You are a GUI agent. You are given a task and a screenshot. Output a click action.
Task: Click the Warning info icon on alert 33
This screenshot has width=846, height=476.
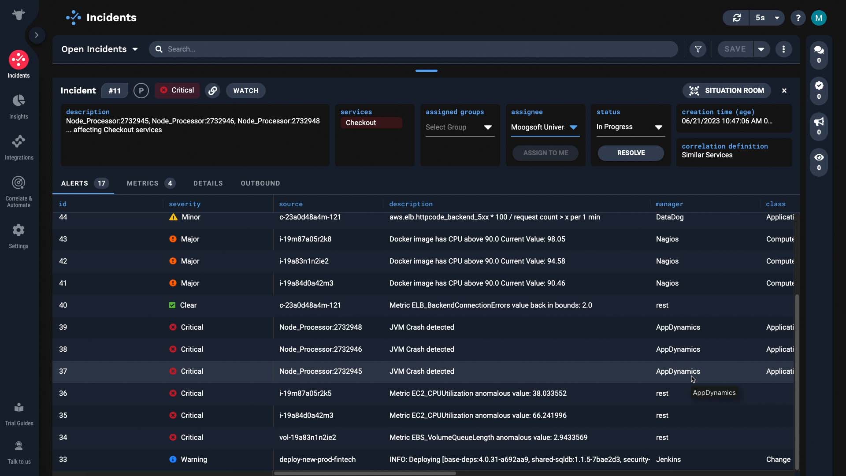click(173, 459)
